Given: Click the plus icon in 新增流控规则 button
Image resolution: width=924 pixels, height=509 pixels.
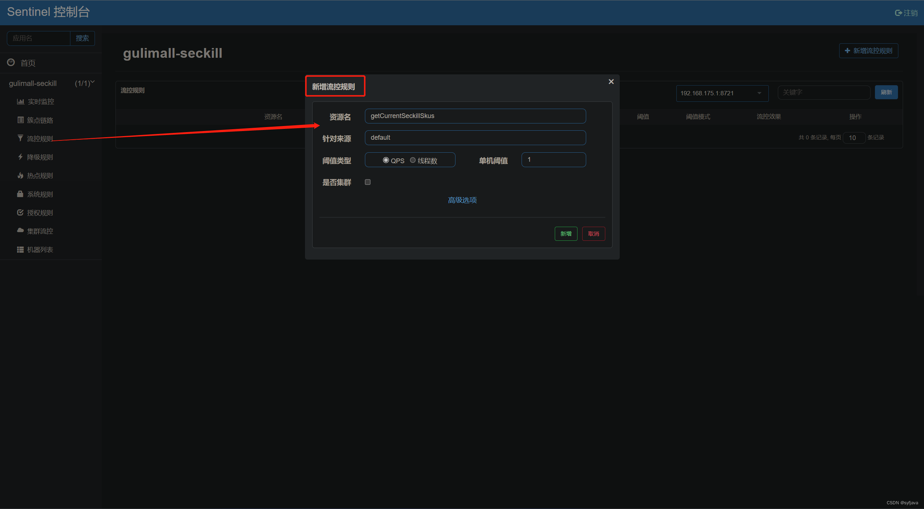Looking at the screenshot, I should [847, 51].
